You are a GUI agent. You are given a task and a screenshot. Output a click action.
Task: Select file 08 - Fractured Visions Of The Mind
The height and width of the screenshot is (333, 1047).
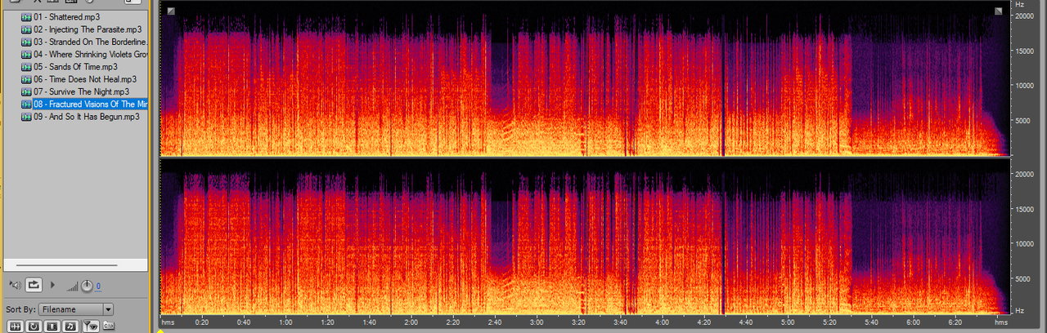pyautogui.click(x=90, y=104)
